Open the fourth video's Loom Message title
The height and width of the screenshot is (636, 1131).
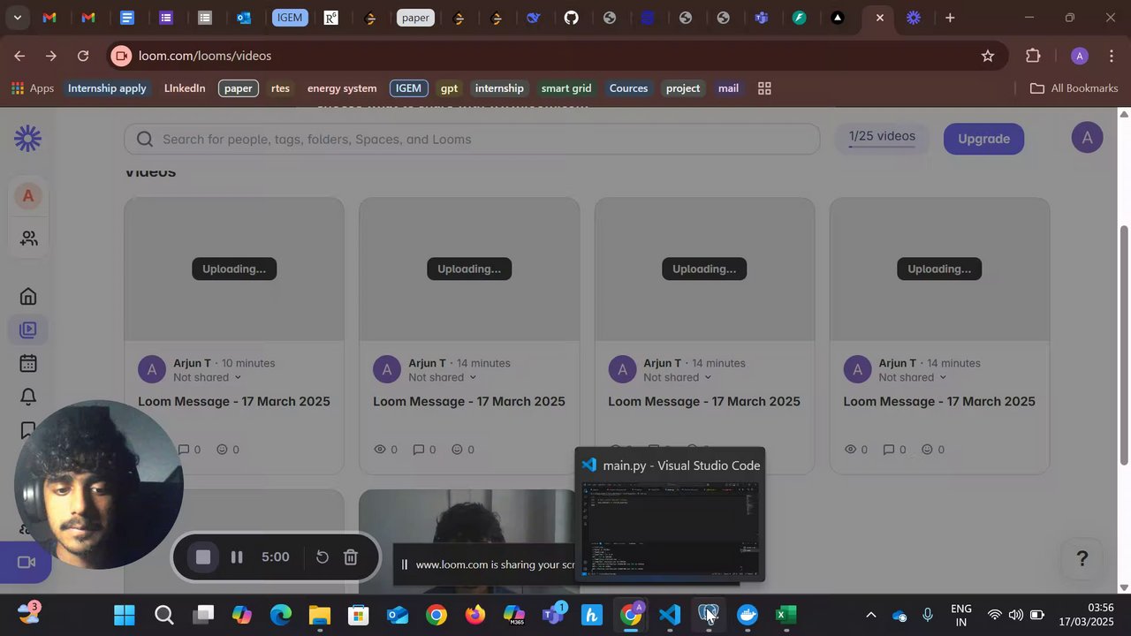tap(939, 401)
